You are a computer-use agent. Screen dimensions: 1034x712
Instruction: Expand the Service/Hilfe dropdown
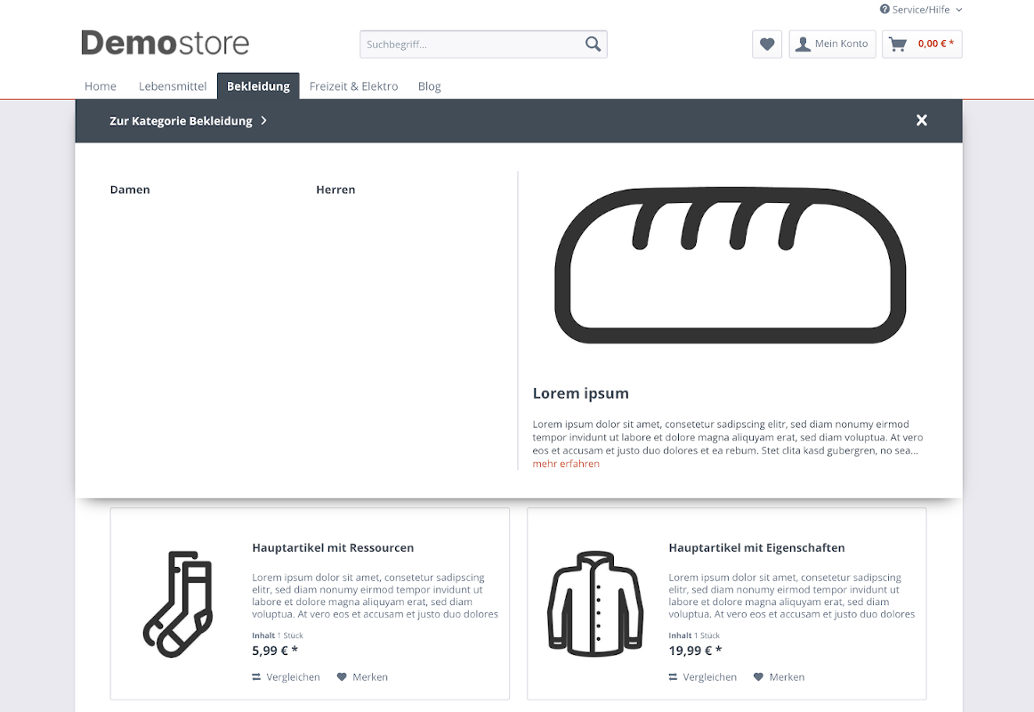921,10
